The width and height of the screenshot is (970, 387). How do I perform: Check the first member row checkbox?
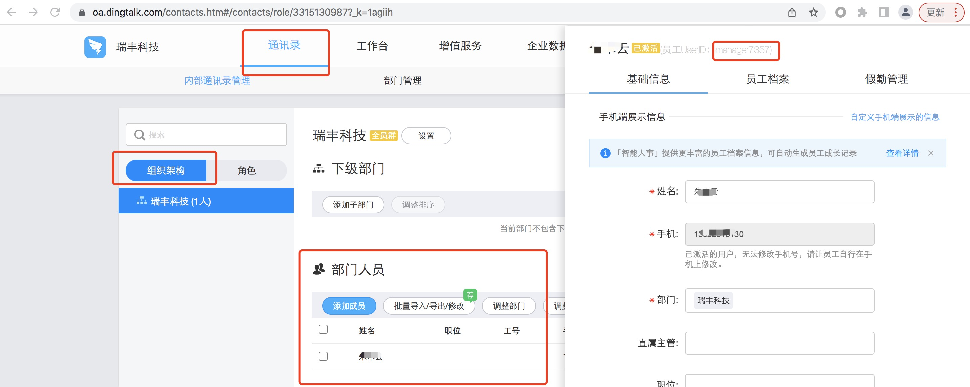(x=323, y=356)
